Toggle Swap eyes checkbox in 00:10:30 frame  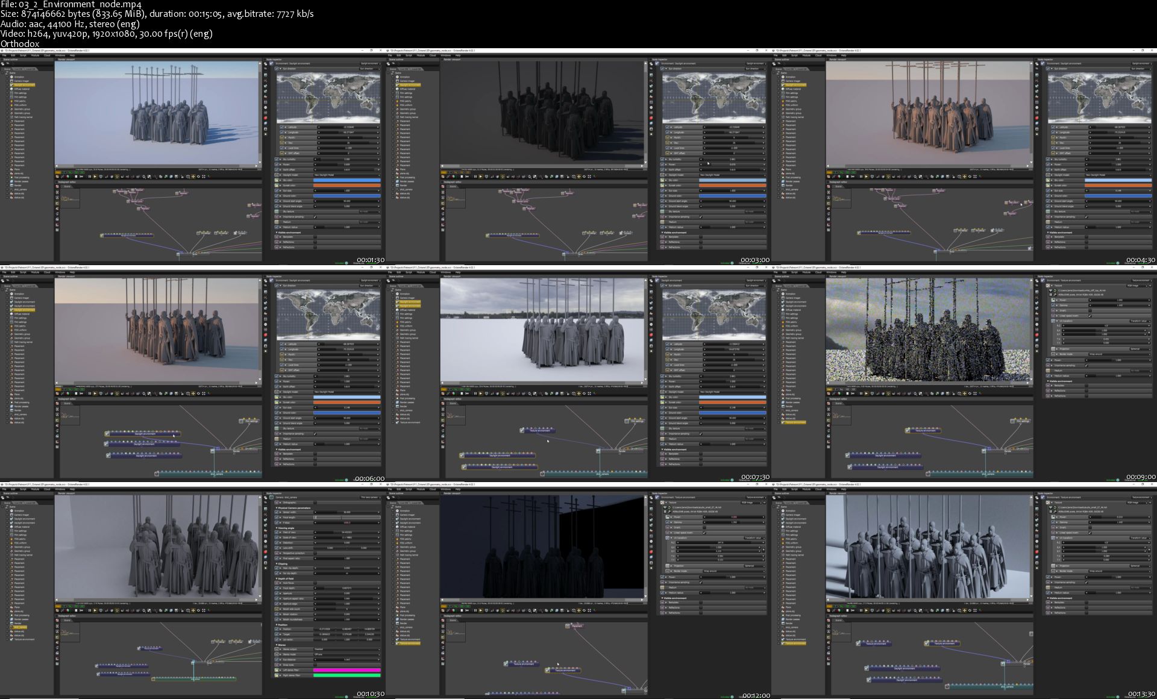click(315, 665)
